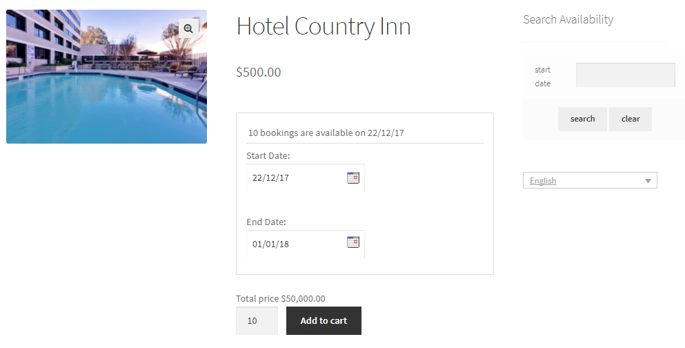Click the $500.00 price text
This screenshot has height=348, width=685.
[259, 72]
